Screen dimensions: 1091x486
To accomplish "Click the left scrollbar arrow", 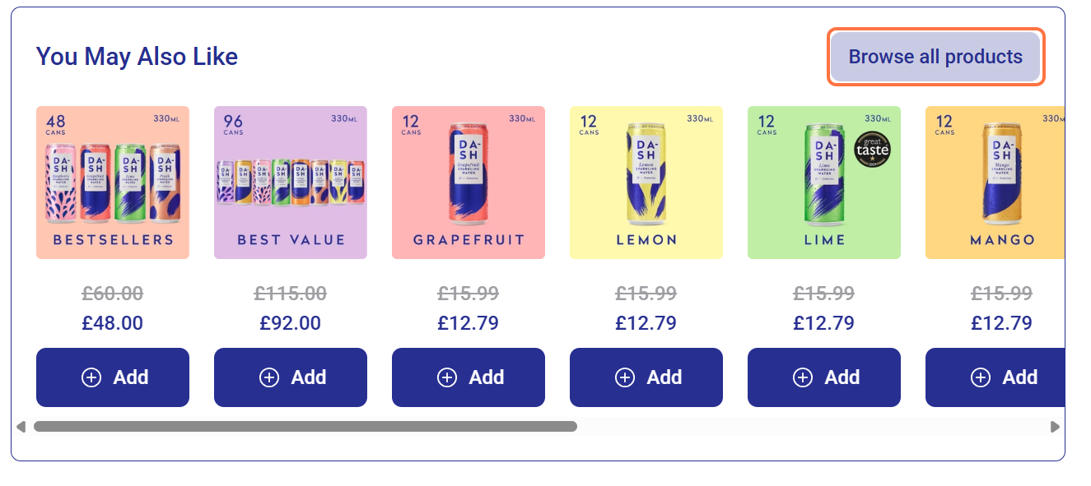I will point(21,427).
